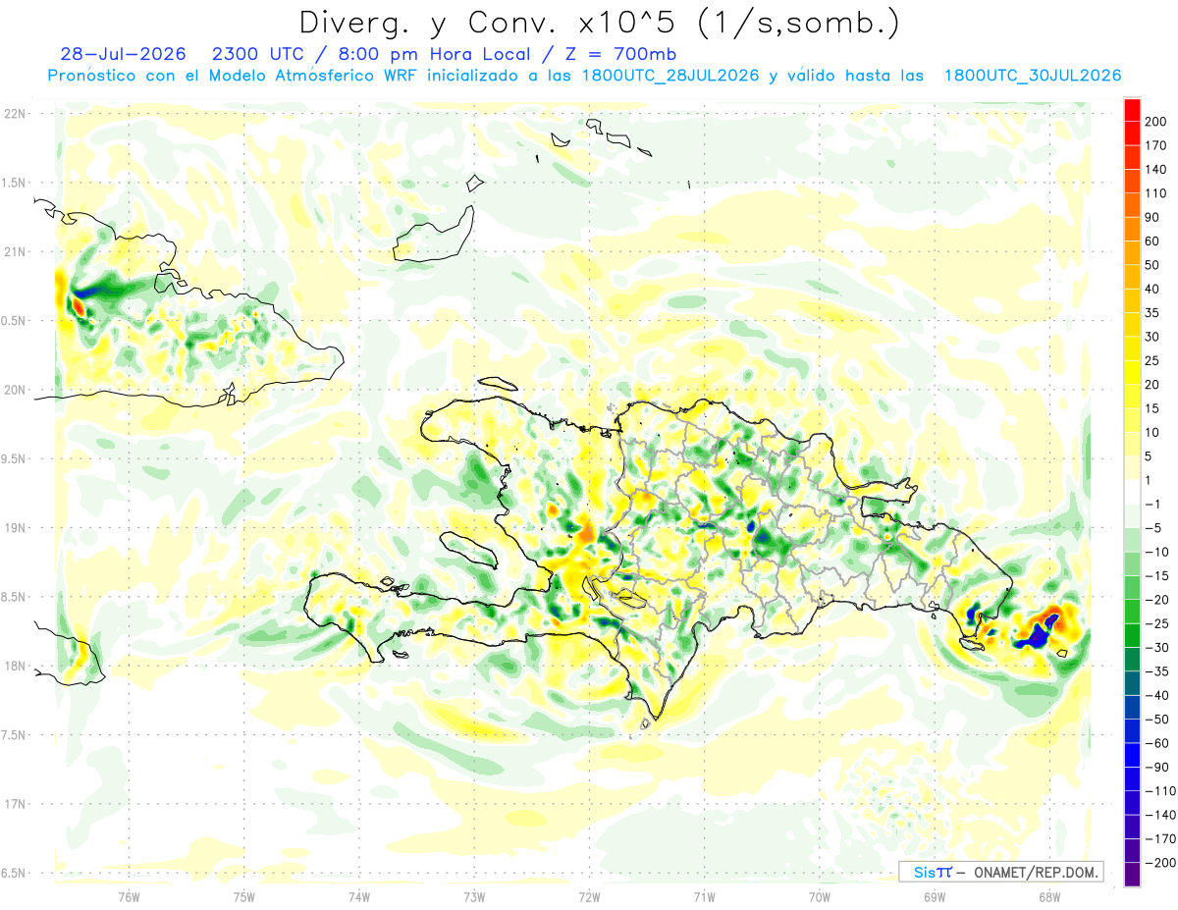Click the '-110' colorbar value
Screen dimensions: 1178x910
(1159, 791)
